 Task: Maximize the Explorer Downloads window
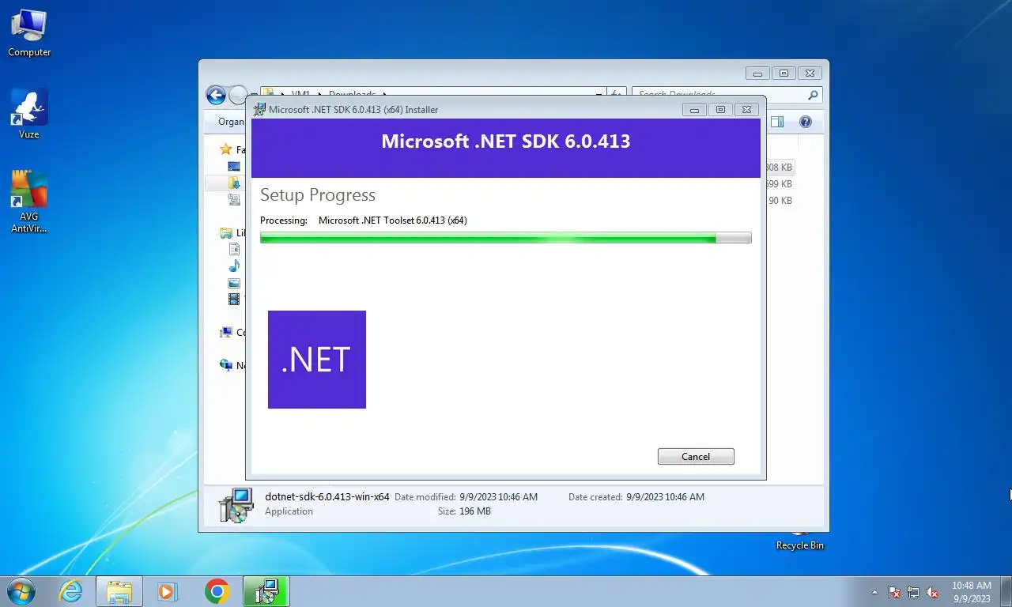tap(784, 74)
